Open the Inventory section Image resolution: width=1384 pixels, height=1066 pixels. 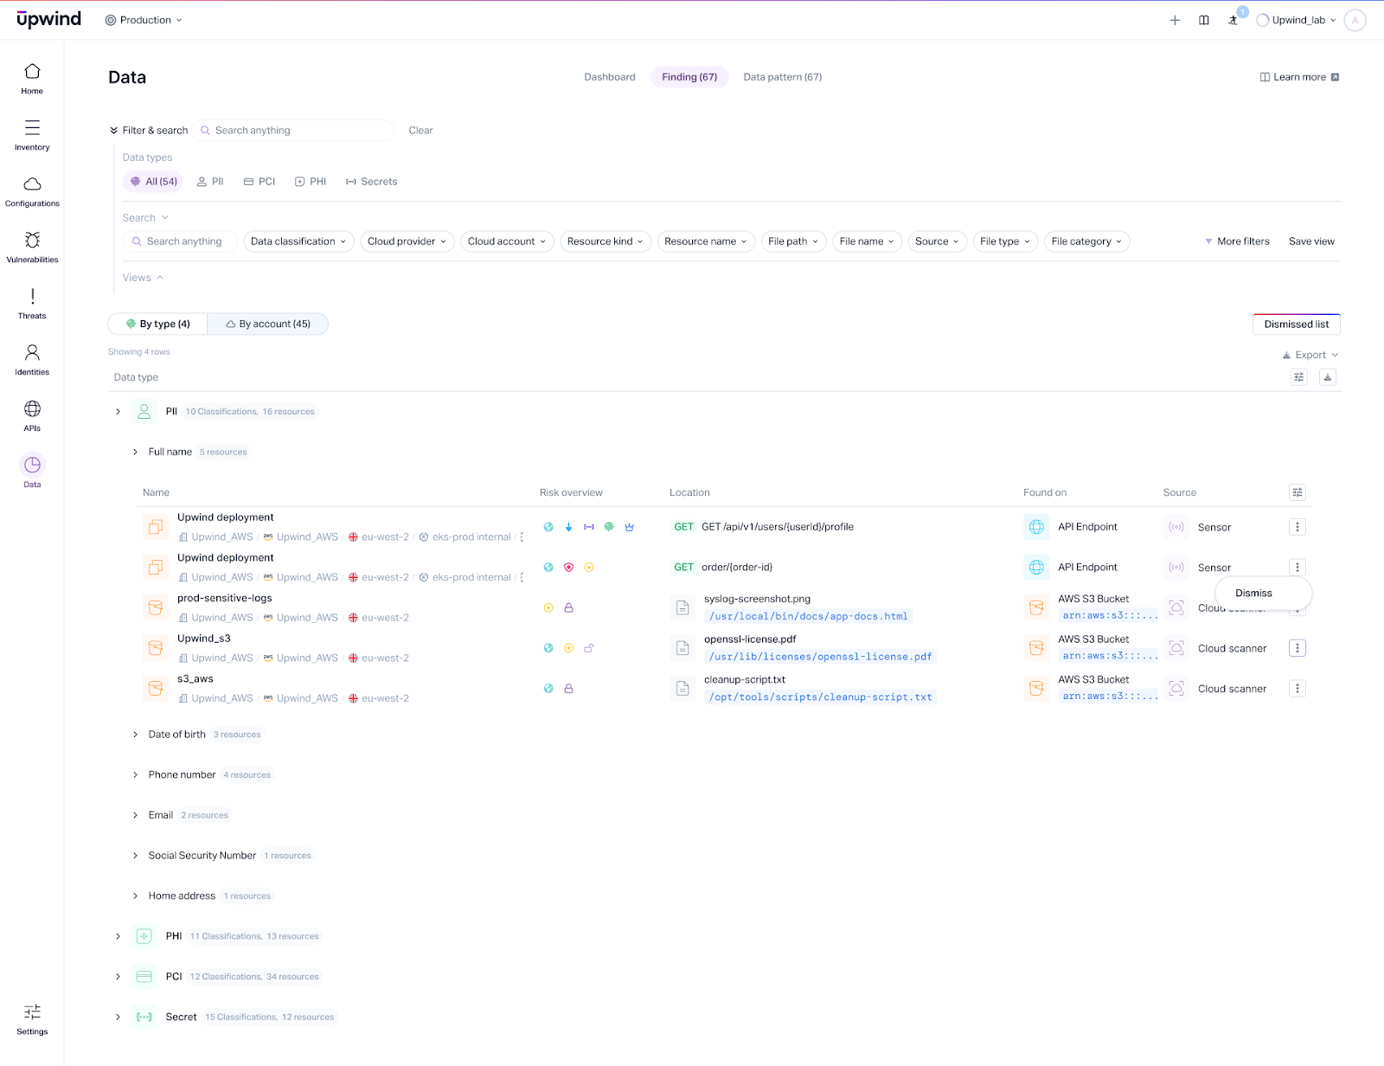click(x=32, y=134)
